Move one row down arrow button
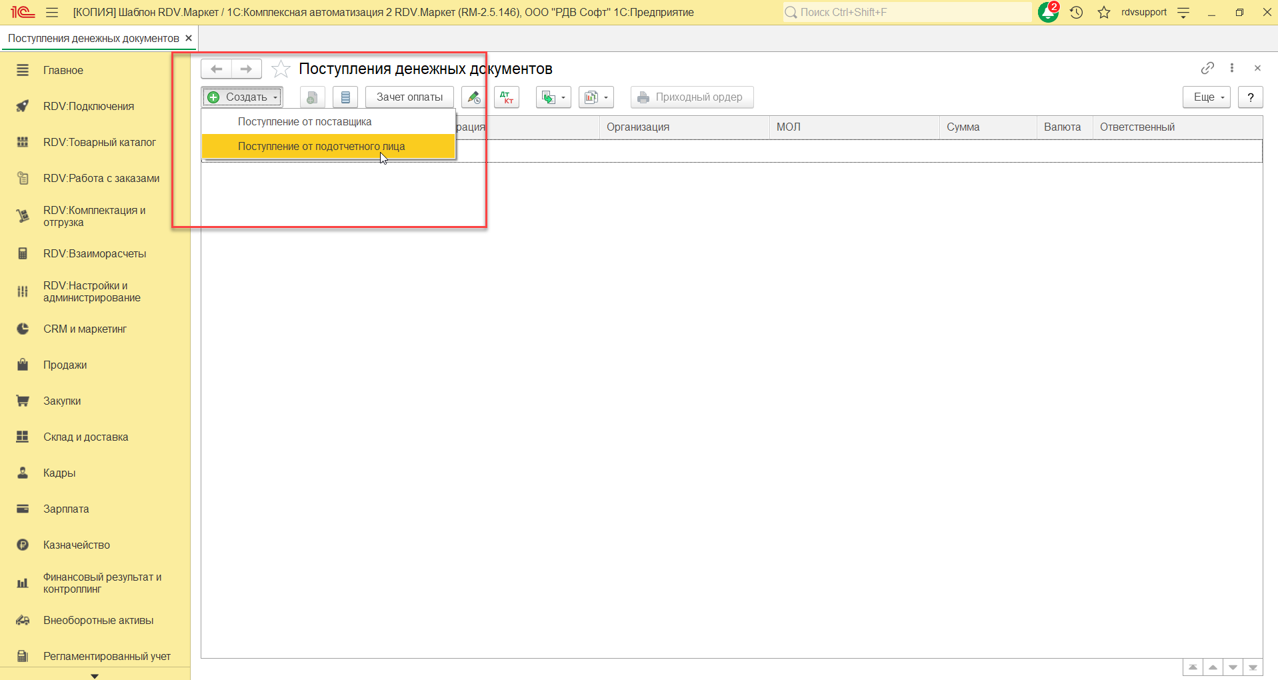Screen dimensions: 1278x680 [1233, 667]
